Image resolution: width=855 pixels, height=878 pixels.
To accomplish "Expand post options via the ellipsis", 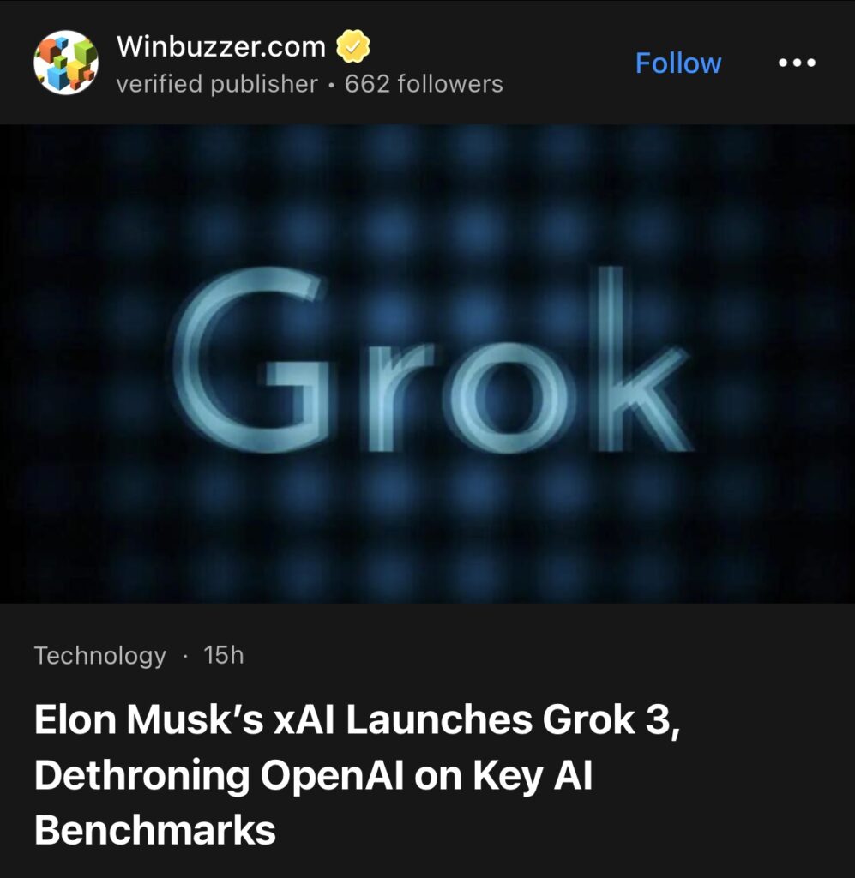I will pos(797,62).
